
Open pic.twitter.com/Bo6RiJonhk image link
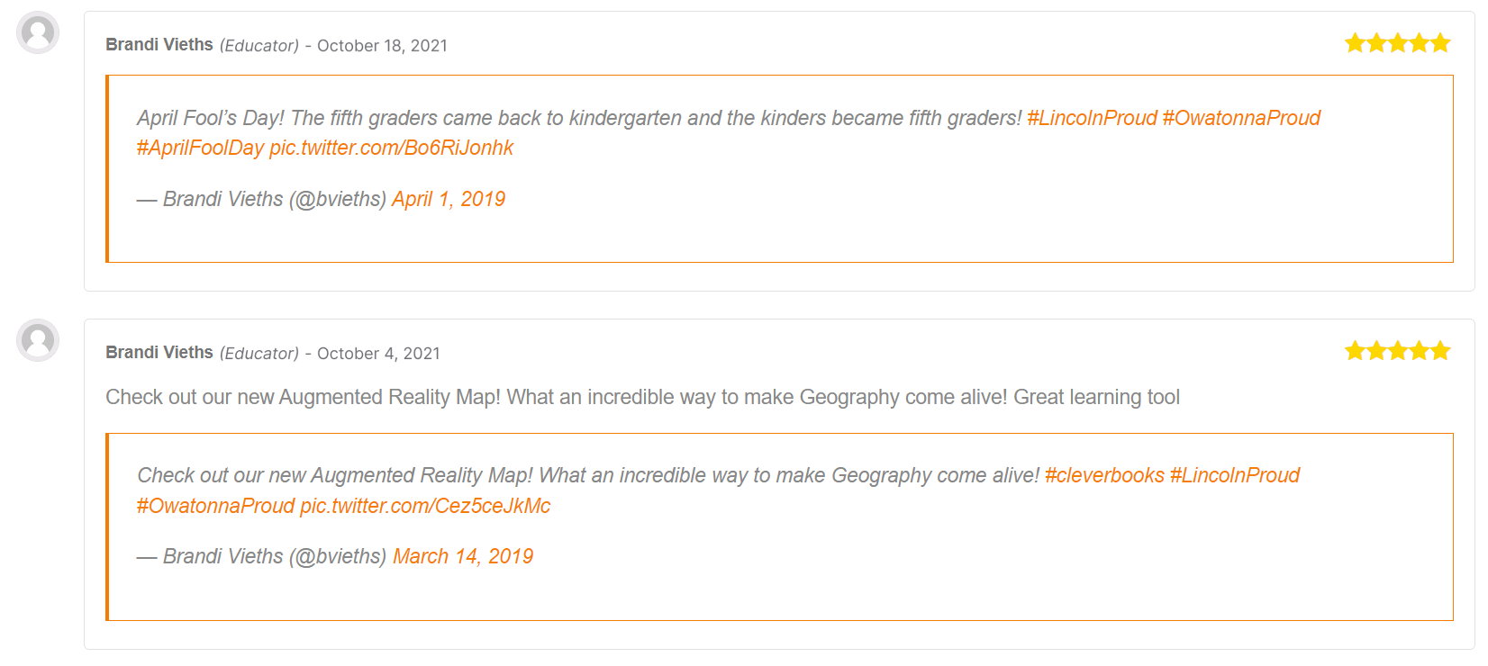(x=391, y=148)
